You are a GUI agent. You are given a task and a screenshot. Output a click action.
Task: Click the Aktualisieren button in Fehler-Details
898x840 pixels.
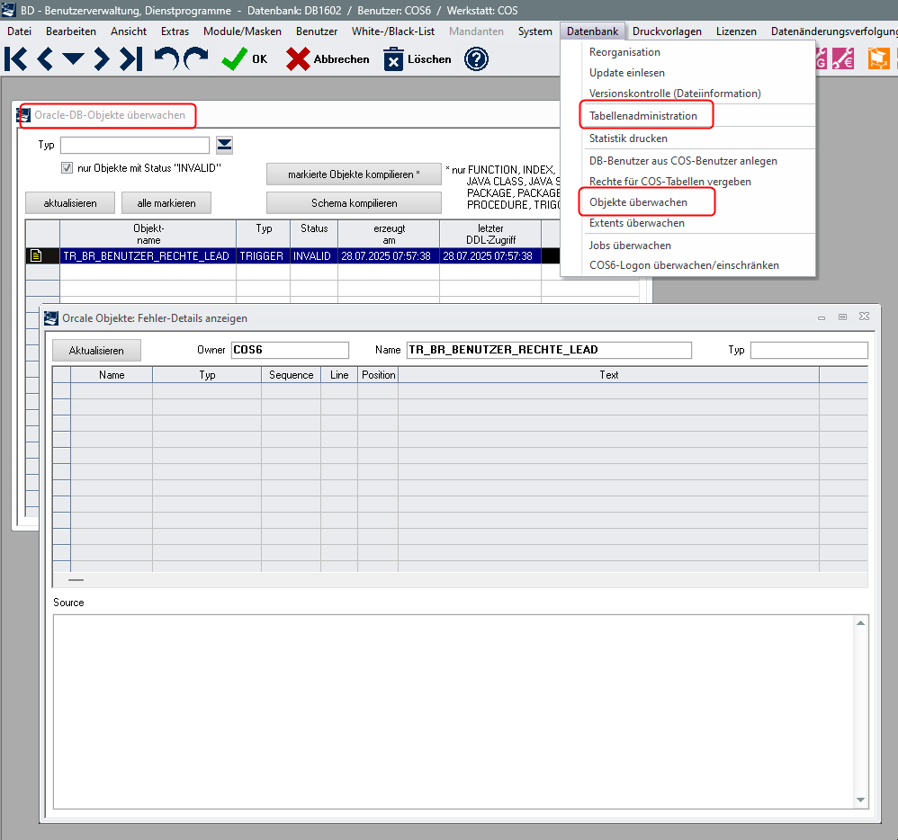coord(96,350)
